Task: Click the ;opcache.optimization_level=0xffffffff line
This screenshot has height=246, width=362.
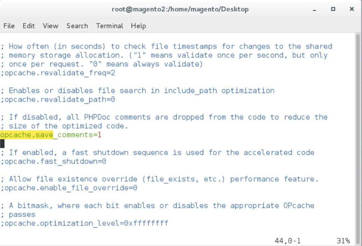Action: click(x=84, y=223)
